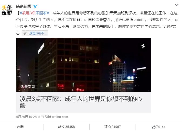Click the 头条新闻 watermark on video
The width and height of the screenshot is (182, 132).
[28, 87]
